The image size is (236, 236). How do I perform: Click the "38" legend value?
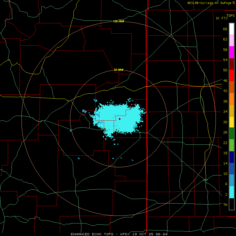click(225, 101)
